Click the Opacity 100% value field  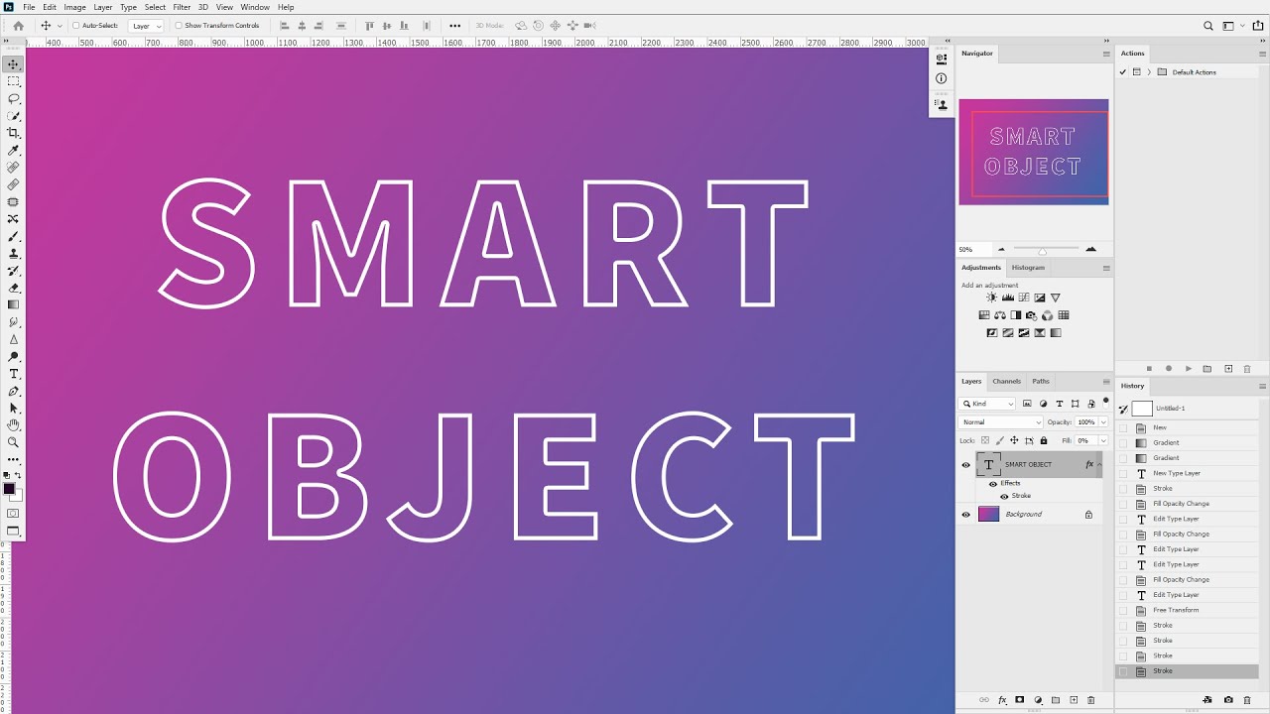pos(1085,422)
